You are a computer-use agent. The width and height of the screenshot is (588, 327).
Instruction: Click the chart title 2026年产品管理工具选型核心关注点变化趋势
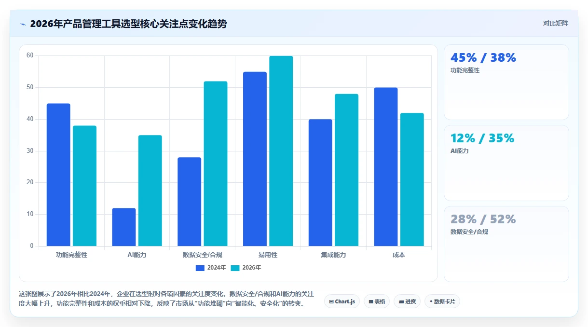(x=128, y=24)
